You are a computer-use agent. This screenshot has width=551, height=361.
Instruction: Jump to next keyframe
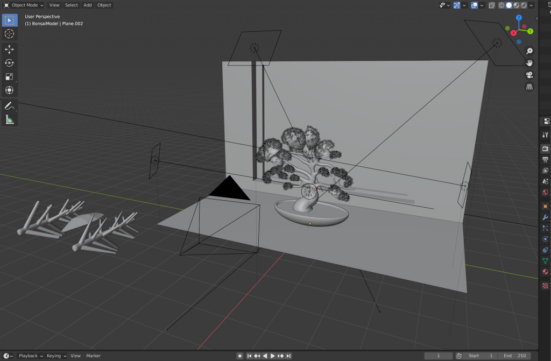coord(280,356)
